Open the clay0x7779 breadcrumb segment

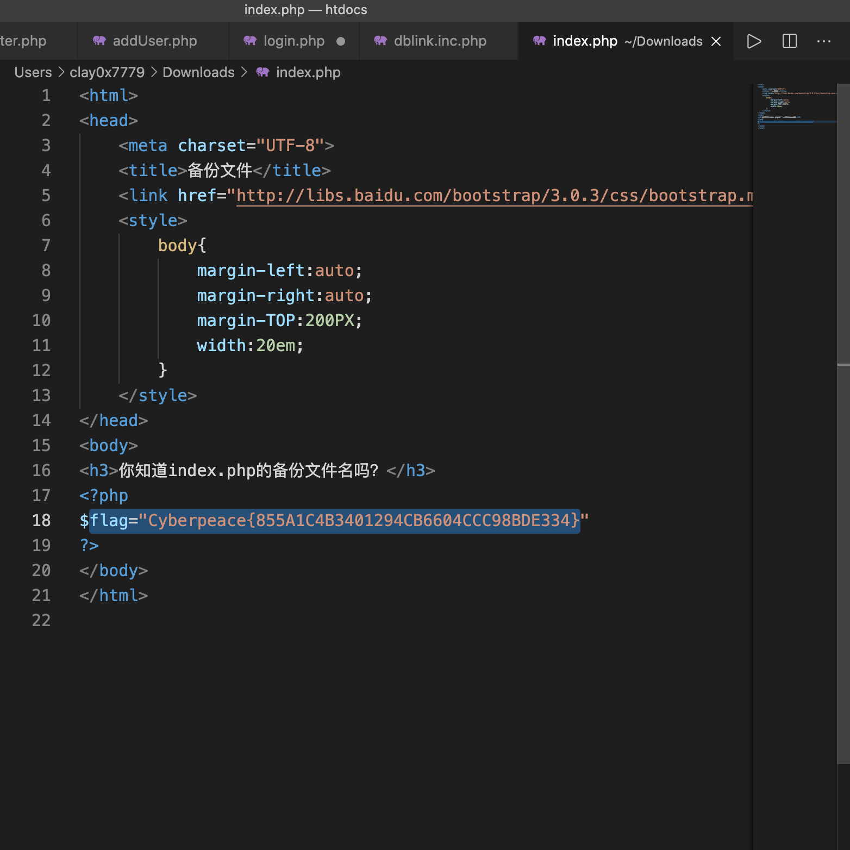click(107, 72)
